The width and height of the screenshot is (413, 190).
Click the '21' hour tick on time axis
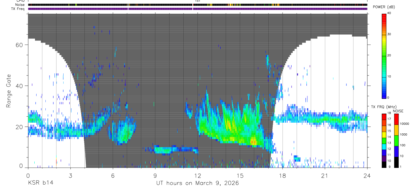click(325, 176)
